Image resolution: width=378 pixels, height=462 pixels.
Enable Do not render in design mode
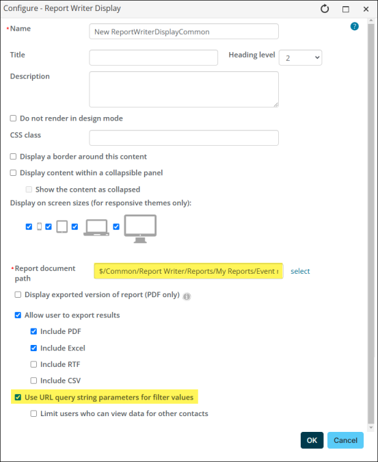pyautogui.click(x=13, y=118)
